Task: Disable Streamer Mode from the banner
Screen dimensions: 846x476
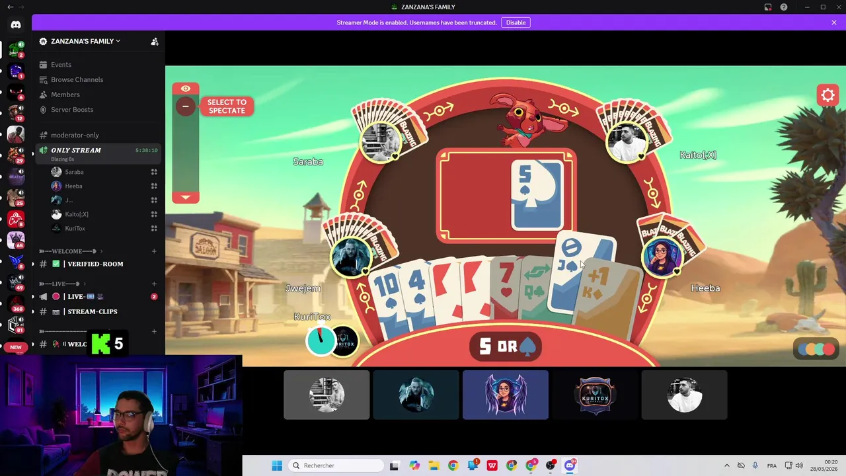Action: 516,22
